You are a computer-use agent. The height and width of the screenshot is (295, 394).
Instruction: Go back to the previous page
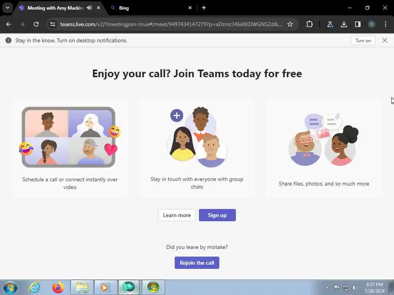coord(8,24)
